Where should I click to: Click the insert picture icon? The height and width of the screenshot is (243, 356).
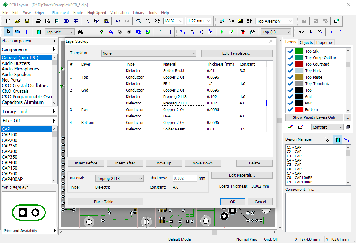240,21
